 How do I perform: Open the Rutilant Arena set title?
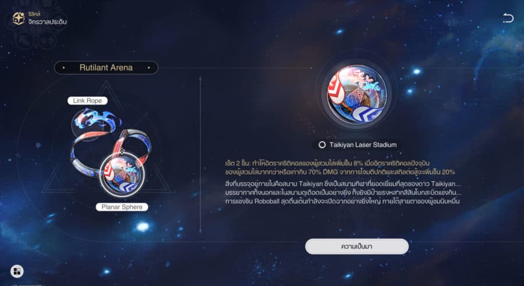[106, 67]
